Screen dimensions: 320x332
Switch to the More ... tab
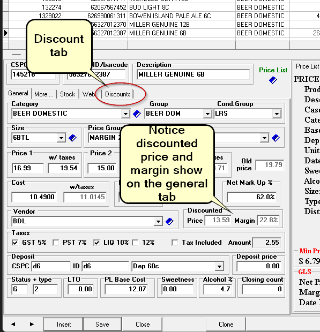(44, 94)
